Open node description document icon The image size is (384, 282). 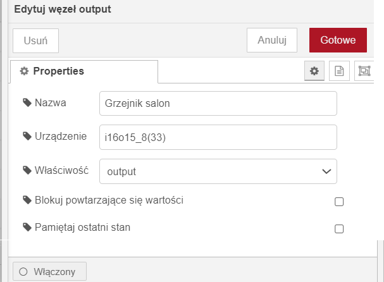pos(339,71)
